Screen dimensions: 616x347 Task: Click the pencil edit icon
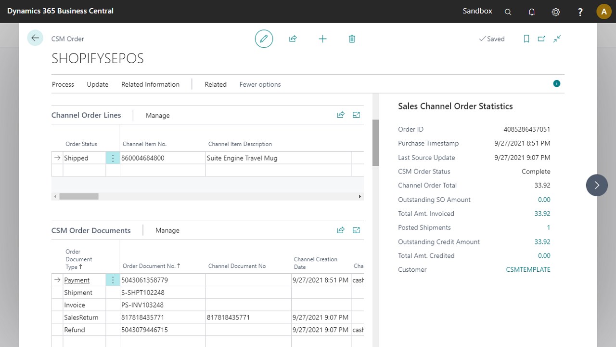(264, 39)
